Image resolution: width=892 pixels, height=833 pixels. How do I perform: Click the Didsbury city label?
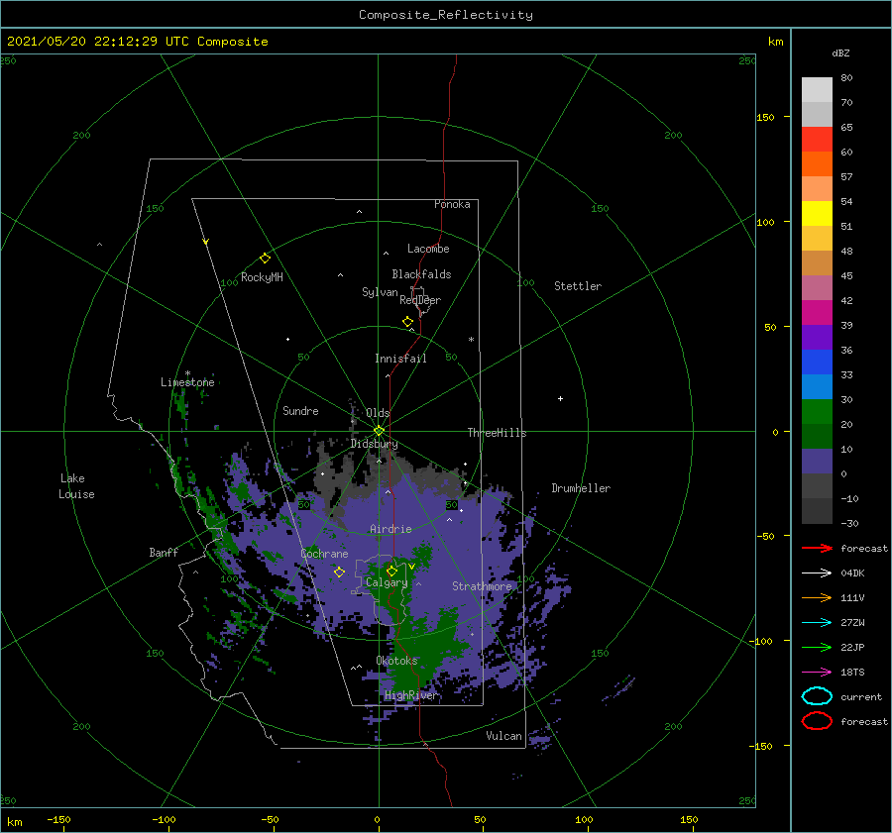pyautogui.click(x=375, y=444)
